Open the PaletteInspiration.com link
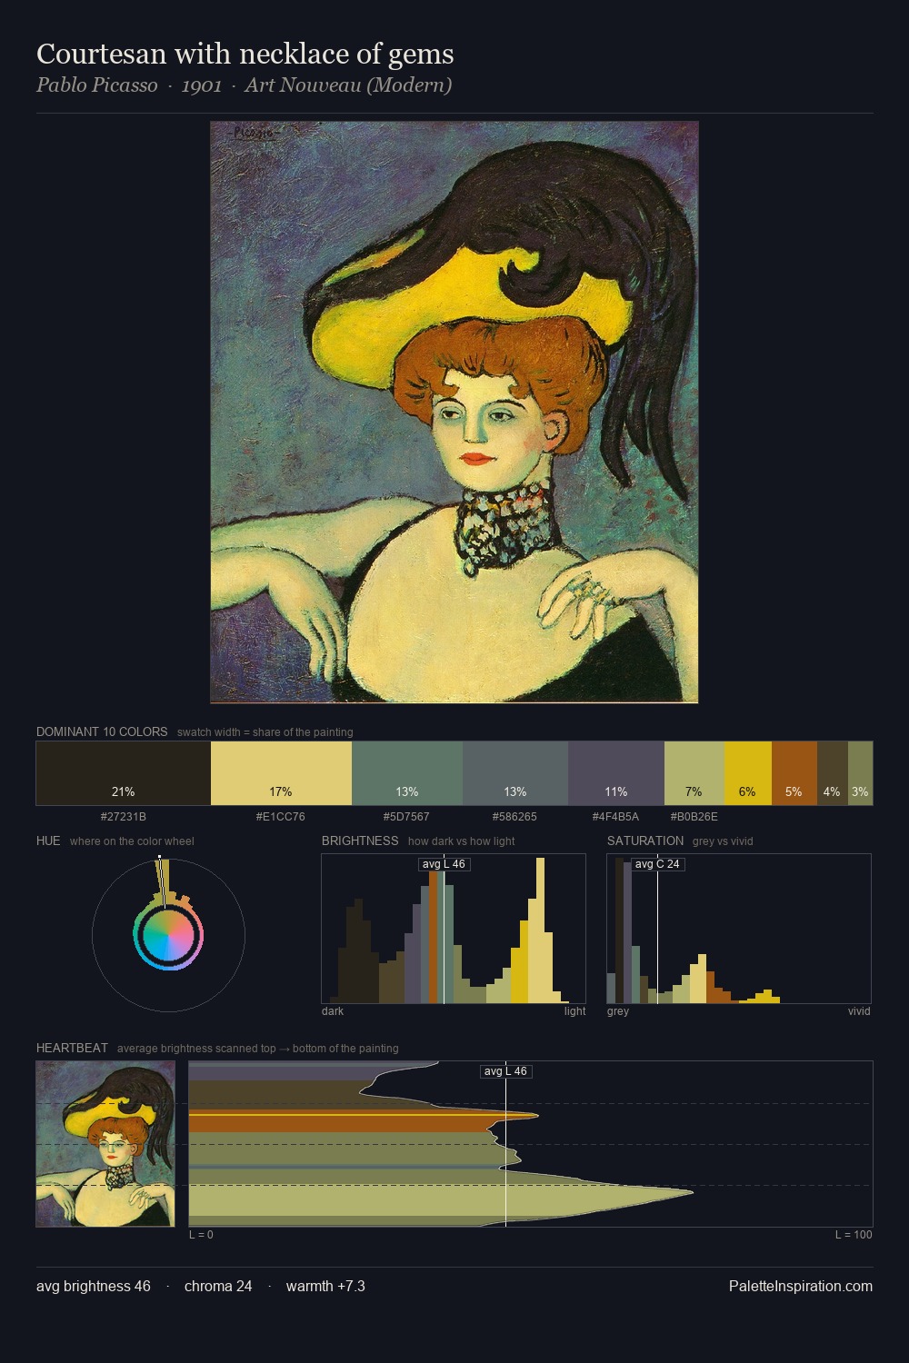Screen dimensions: 909x1363 (x=801, y=1286)
